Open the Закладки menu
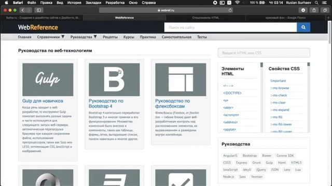The width and height of the screenshot is (332, 186). (x=93, y=3)
